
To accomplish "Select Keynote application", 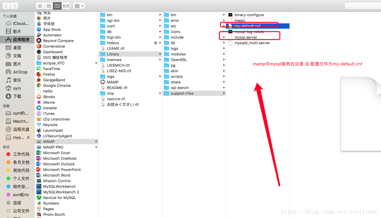I will [x=66, y=125].
